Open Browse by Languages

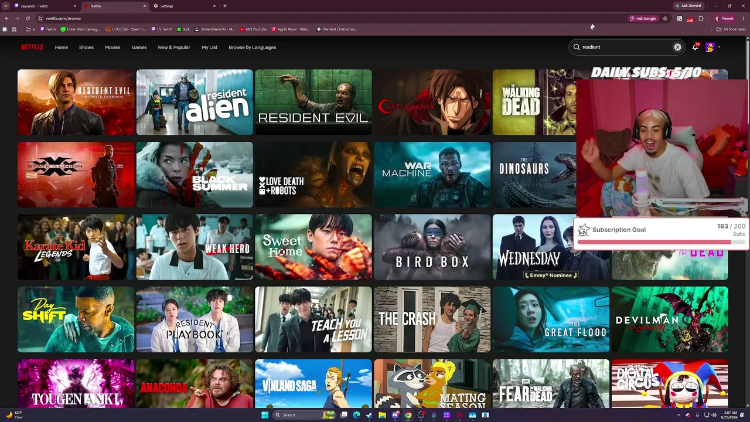[252, 47]
